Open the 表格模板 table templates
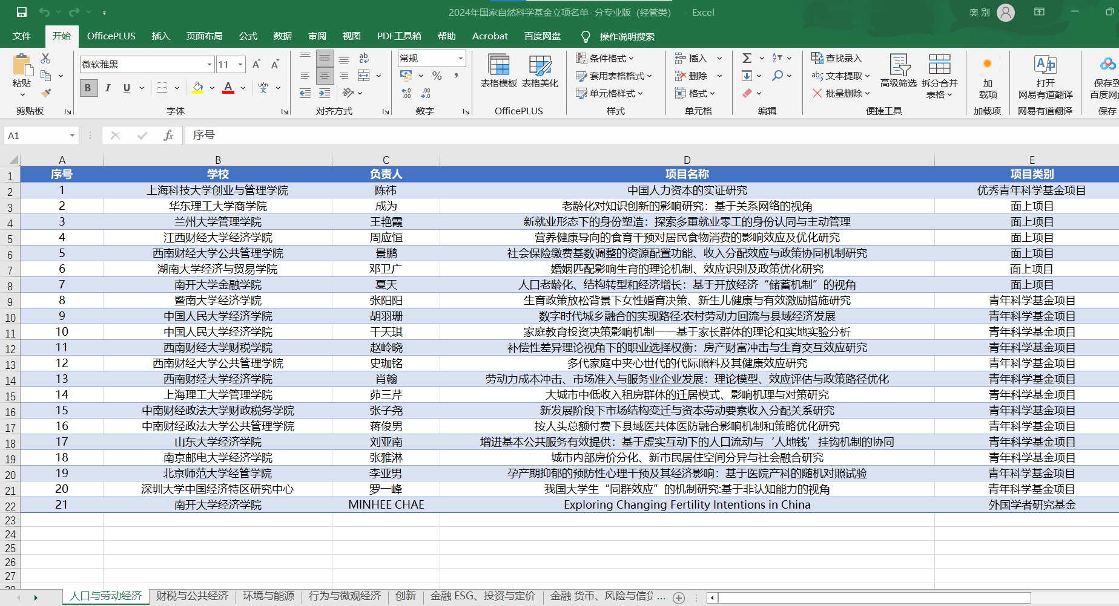The height and width of the screenshot is (606, 1119). click(x=499, y=71)
